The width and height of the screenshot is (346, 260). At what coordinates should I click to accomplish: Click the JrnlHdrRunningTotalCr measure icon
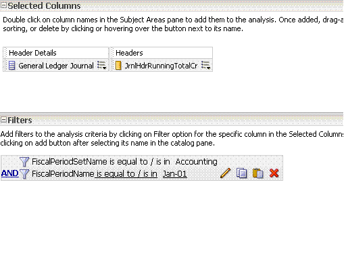(118, 66)
